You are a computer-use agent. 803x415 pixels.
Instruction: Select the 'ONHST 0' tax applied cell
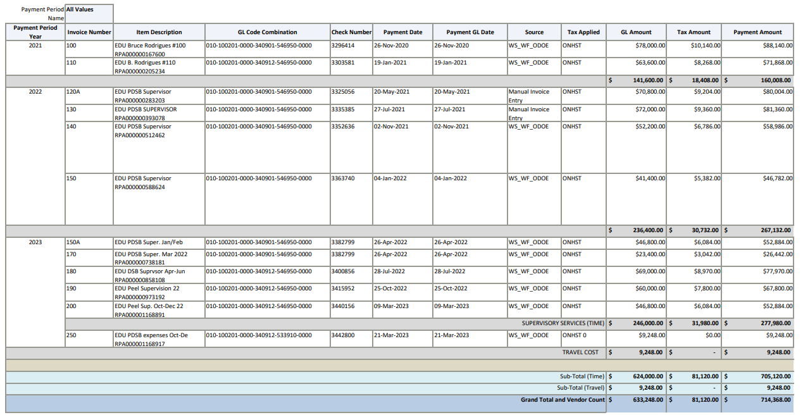click(575, 335)
